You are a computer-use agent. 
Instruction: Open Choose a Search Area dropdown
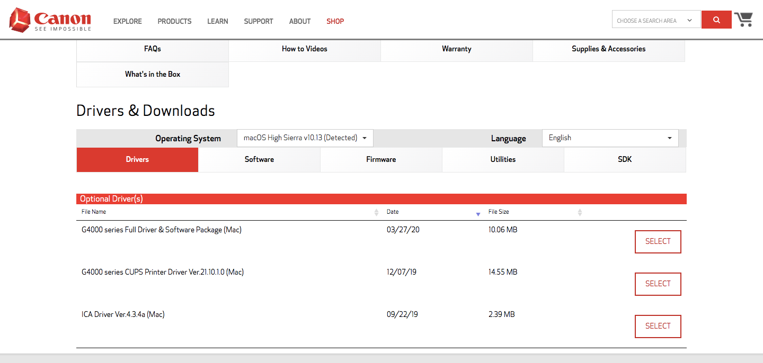pos(656,20)
